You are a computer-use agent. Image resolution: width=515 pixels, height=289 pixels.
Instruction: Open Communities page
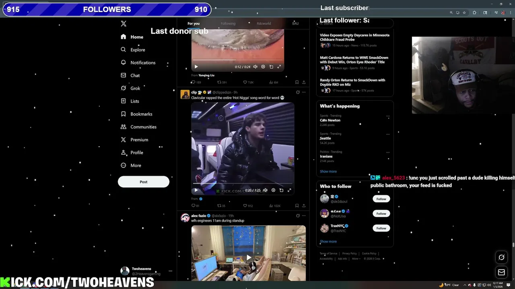tap(138, 127)
